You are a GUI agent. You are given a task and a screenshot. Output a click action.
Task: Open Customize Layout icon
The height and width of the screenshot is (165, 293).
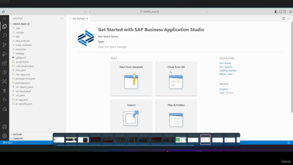pyautogui.click(x=291, y=12)
